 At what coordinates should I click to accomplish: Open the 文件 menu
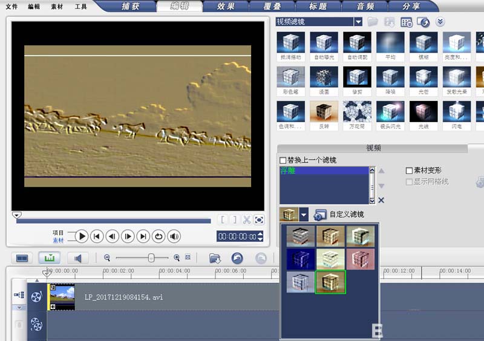11,7
